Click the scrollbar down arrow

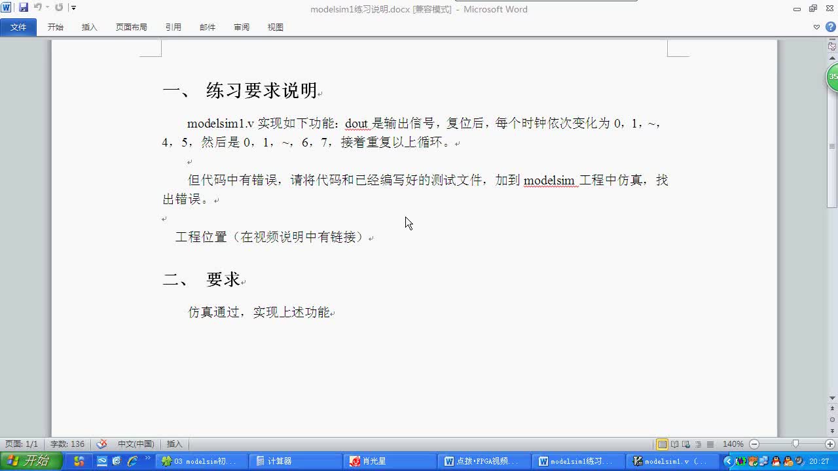click(x=832, y=398)
